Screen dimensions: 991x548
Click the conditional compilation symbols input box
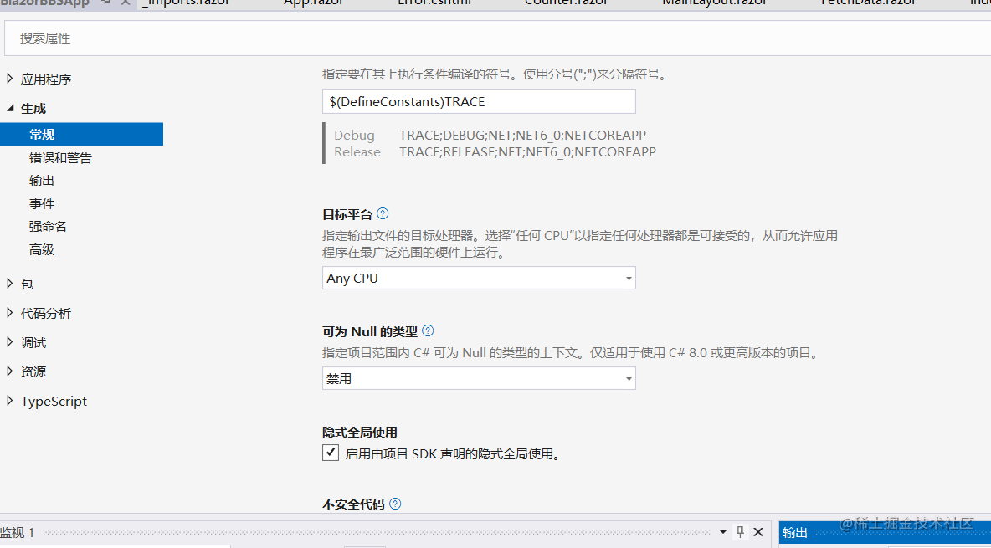pyautogui.click(x=478, y=100)
